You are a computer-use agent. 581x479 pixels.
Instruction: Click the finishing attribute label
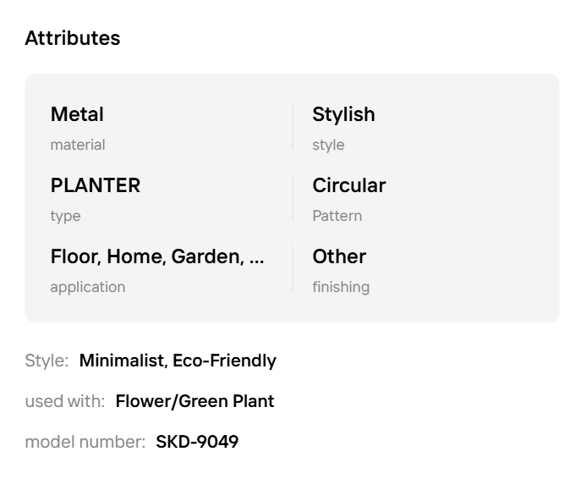(341, 287)
